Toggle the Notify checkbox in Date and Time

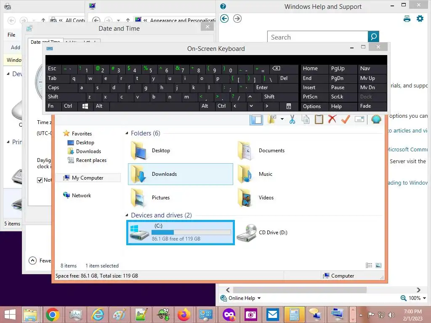tap(40, 180)
